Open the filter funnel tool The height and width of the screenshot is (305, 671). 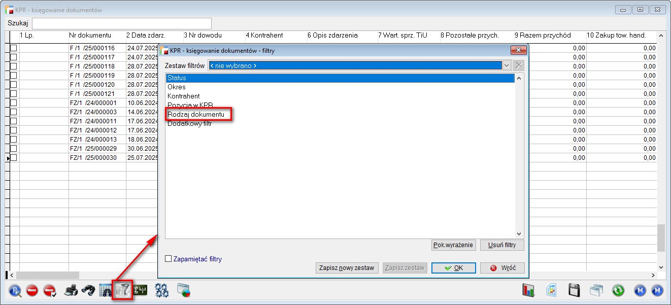pos(122,290)
